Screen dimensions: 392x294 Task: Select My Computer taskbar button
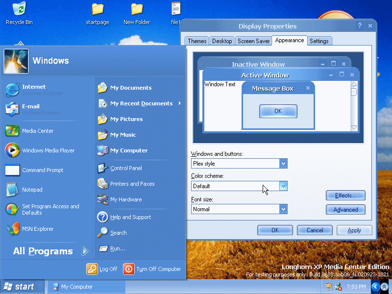pyautogui.click(x=86, y=287)
